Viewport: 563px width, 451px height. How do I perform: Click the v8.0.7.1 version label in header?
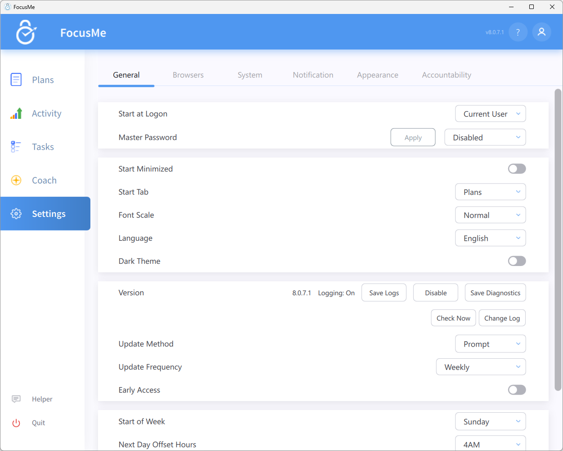pos(495,32)
